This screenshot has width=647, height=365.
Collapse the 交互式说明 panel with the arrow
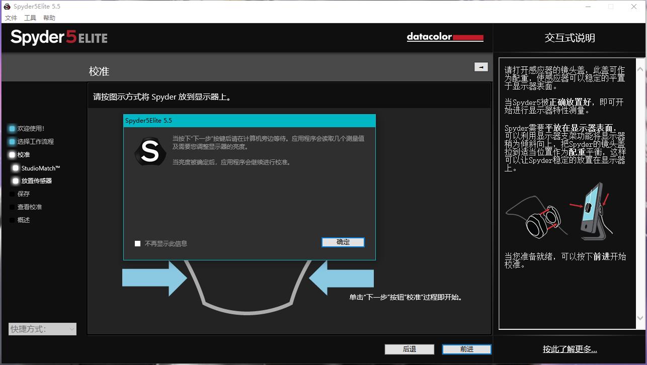coord(481,66)
